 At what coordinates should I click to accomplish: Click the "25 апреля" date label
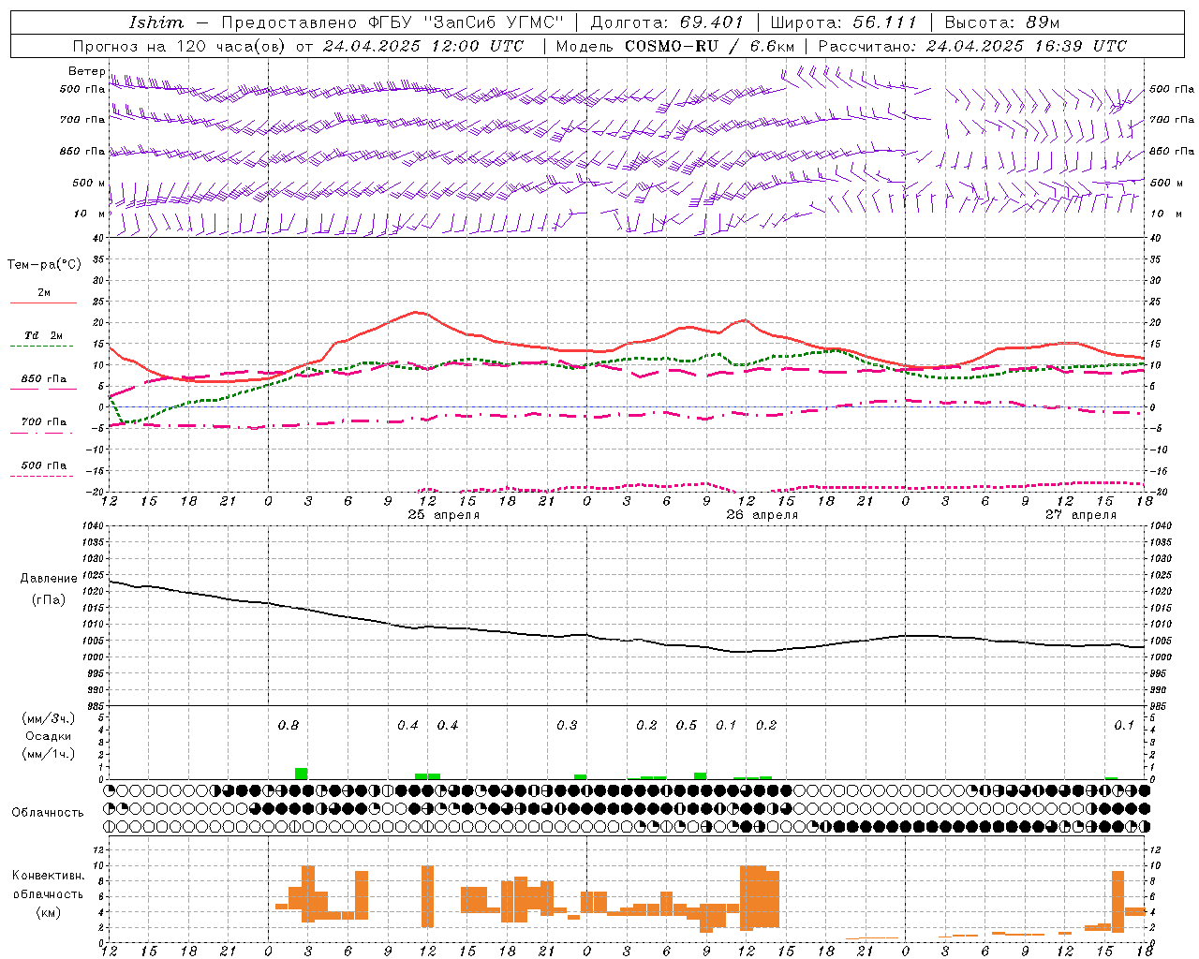point(444,515)
